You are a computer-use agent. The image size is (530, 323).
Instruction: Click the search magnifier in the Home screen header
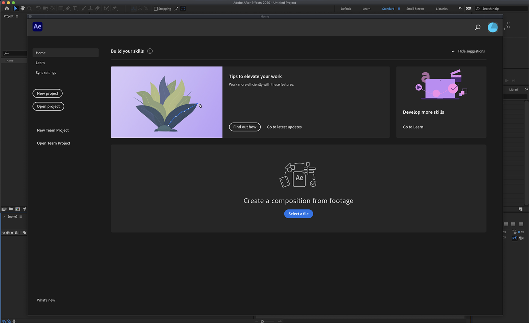point(478,27)
